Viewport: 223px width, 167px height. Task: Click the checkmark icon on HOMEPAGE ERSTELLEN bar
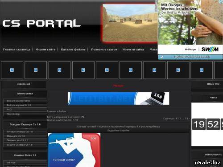pos(162,57)
